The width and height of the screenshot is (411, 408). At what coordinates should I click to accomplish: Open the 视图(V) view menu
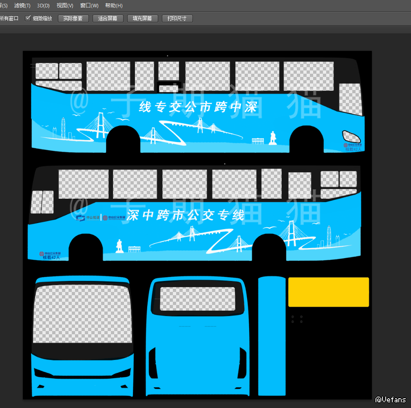pos(65,6)
